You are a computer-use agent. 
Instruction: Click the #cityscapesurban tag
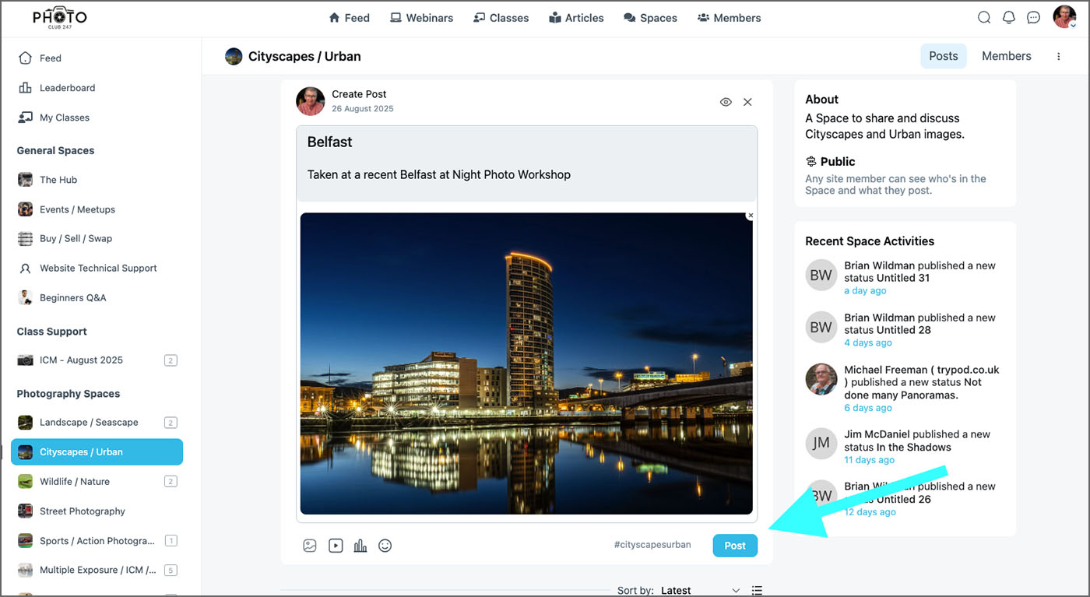tap(652, 545)
